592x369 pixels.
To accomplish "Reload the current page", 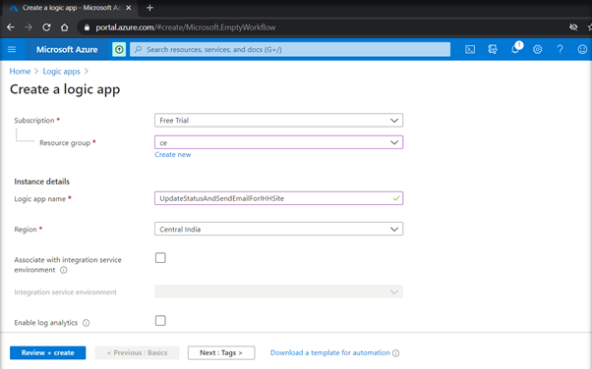I will point(46,27).
